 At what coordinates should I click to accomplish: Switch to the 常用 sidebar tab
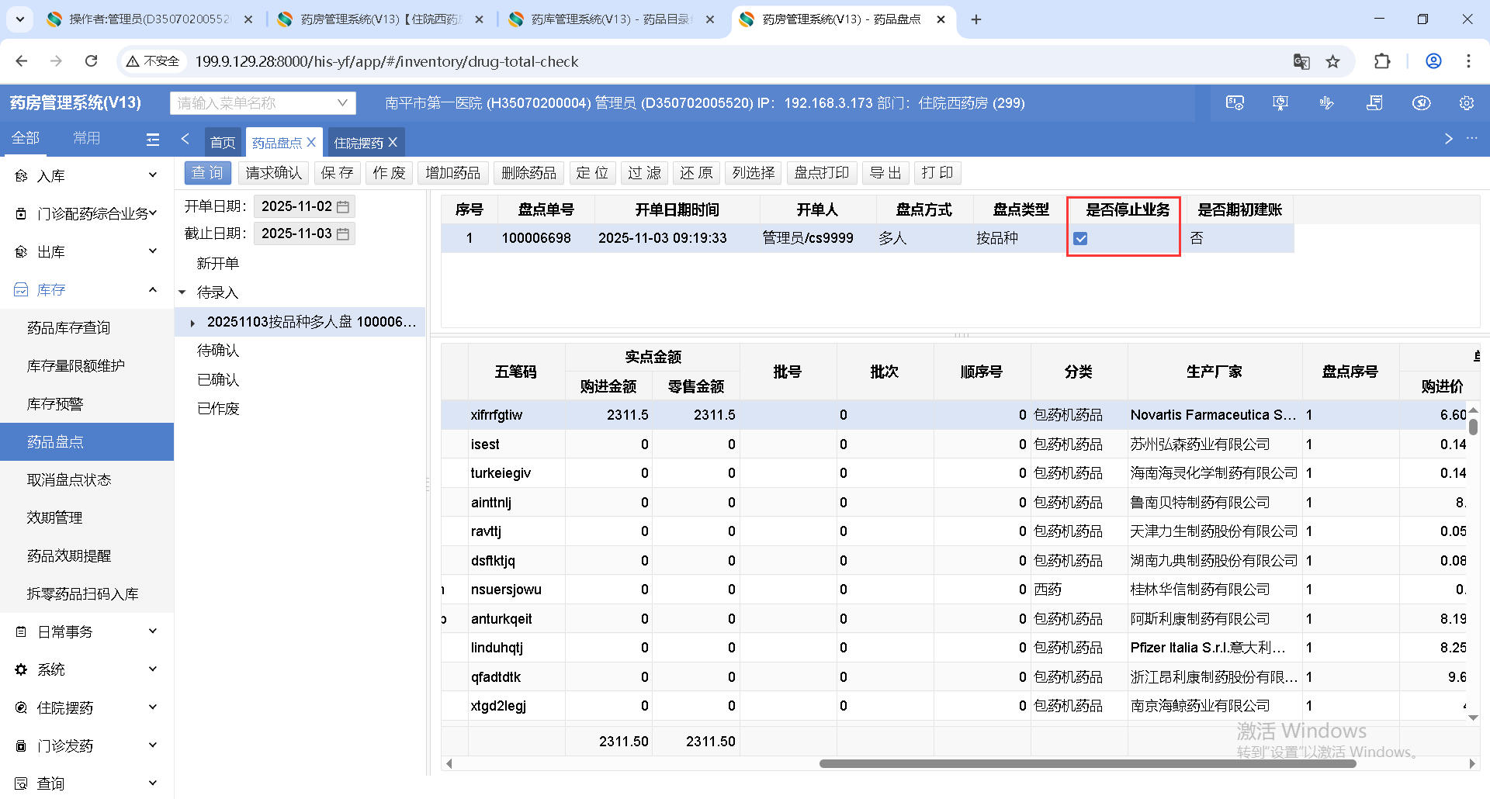[86, 138]
